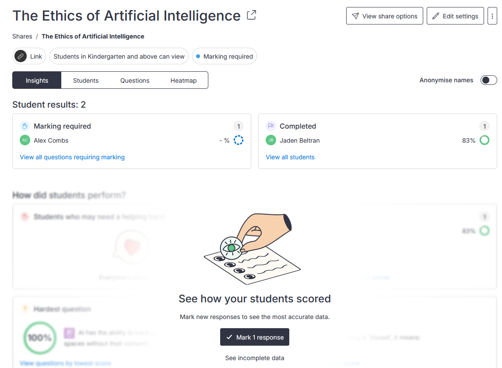
Task: Click the JB avatar for Jaden Beltran
Action: click(271, 140)
